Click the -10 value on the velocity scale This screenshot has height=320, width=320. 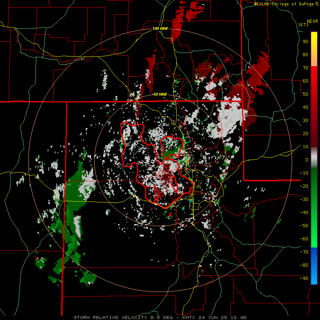[304, 173]
